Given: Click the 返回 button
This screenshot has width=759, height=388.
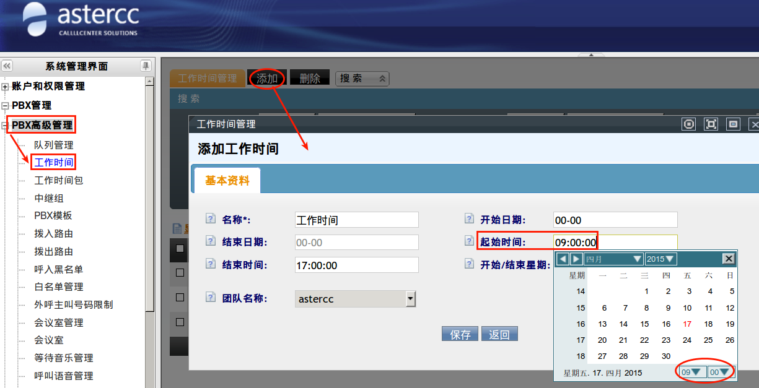Looking at the screenshot, I should pyautogui.click(x=499, y=334).
